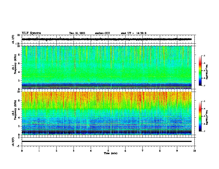Click the "station=OUI" header label
Viewport: 219px width, 169px height.
point(102,33)
